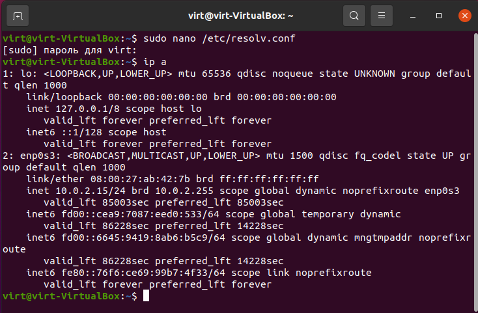Open the terminal search tool

click(354, 16)
